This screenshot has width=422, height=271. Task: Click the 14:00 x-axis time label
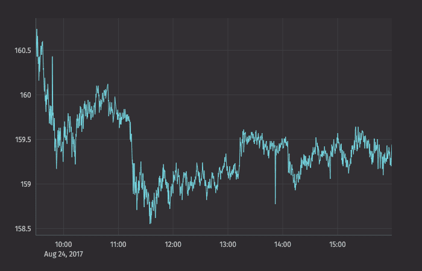283,245
